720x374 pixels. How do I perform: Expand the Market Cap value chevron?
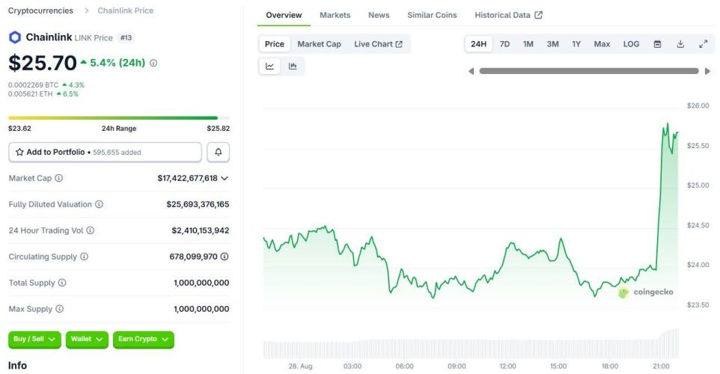[225, 178]
